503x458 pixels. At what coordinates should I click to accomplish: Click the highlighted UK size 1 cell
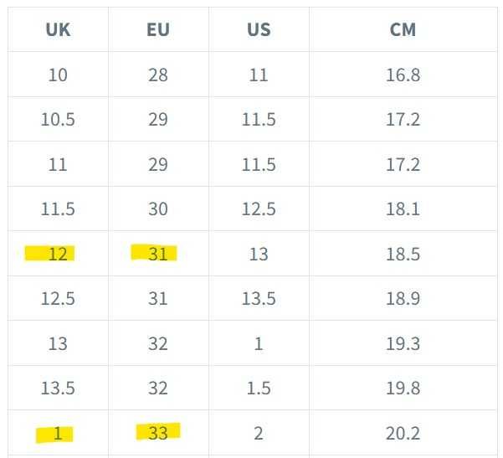(x=58, y=433)
